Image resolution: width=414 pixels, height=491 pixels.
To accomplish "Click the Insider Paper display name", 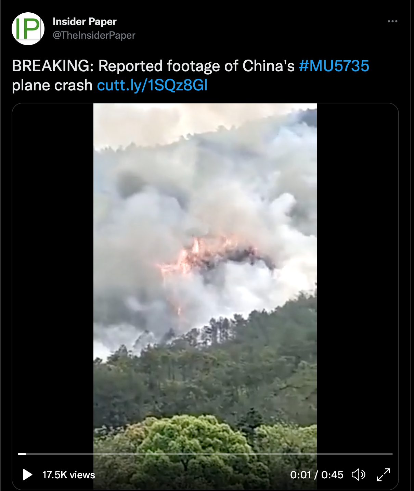I will point(85,22).
